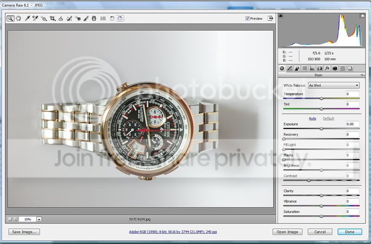Activate the Straighten tool
The image size is (371, 244).
pos(61,19)
